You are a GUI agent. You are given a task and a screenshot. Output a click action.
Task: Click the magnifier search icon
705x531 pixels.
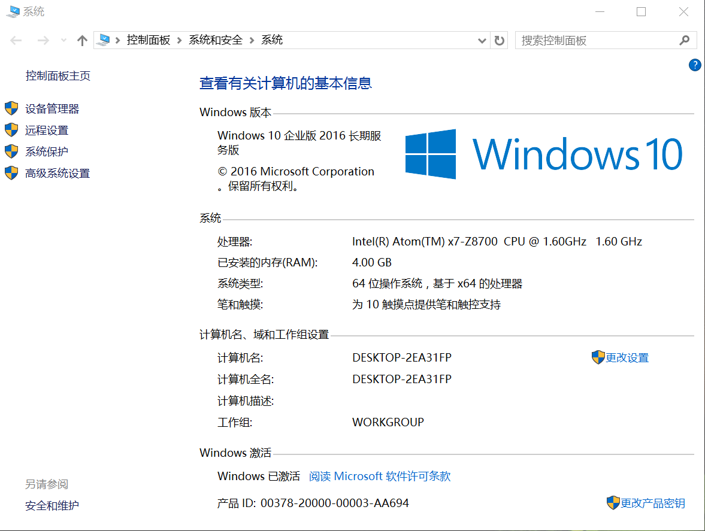(x=684, y=41)
